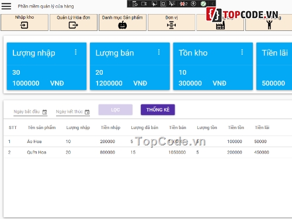292x219 pixels.
Task: Click the 100000 Tiền tồn cell
Action: point(235,141)
